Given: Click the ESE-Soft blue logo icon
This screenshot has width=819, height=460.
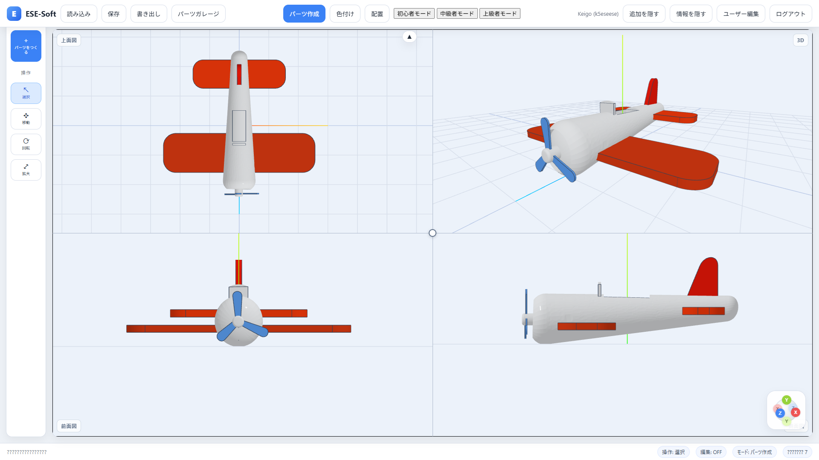Looking at the screenshot, I should 14,14.
